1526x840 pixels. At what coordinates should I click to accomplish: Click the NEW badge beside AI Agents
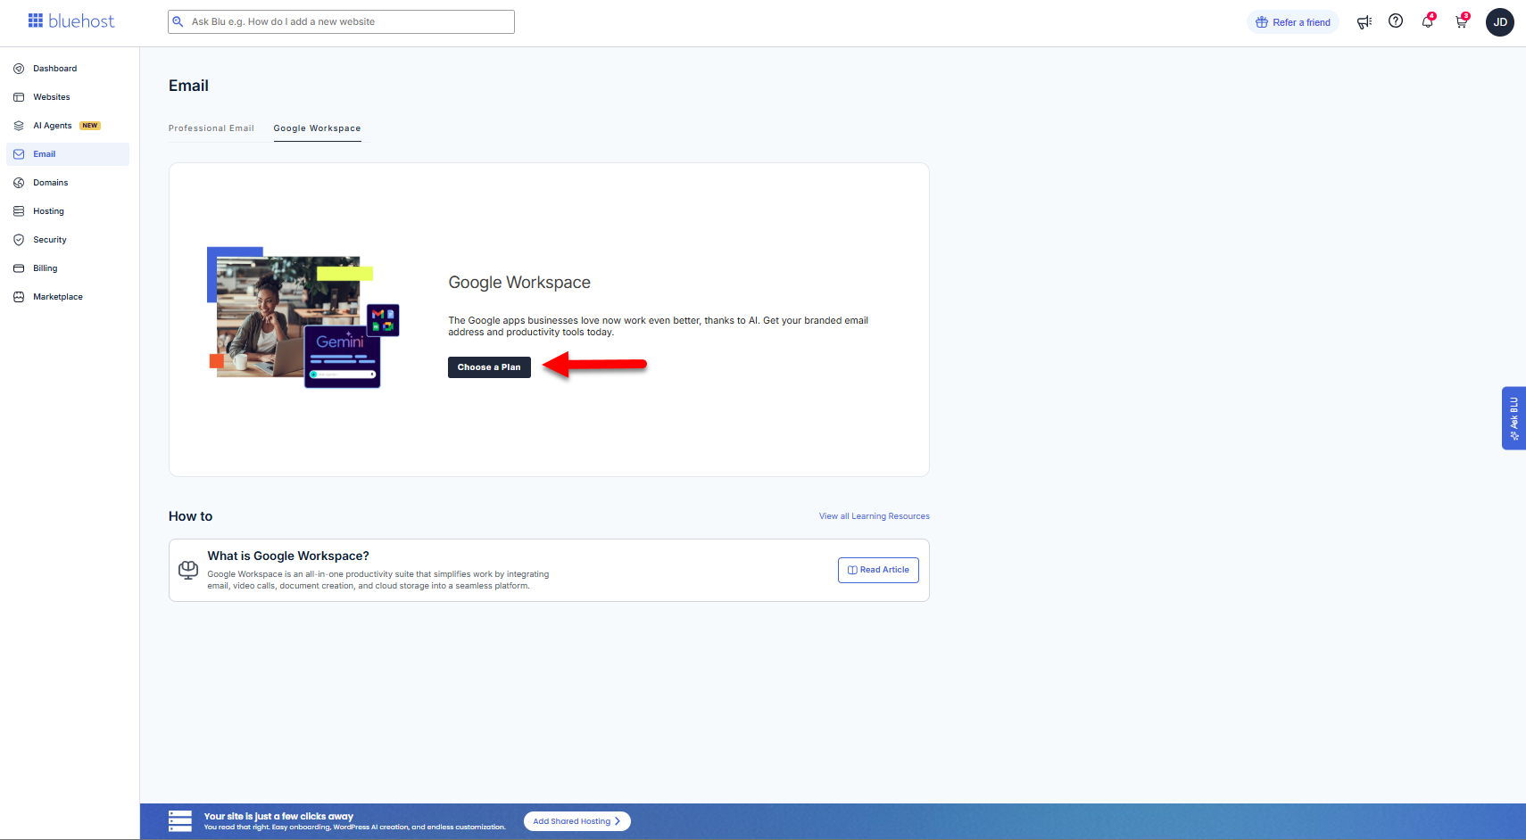pyautogui.click(x=90, y=126)
